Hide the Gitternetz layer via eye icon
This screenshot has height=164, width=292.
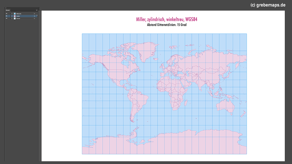7,13
